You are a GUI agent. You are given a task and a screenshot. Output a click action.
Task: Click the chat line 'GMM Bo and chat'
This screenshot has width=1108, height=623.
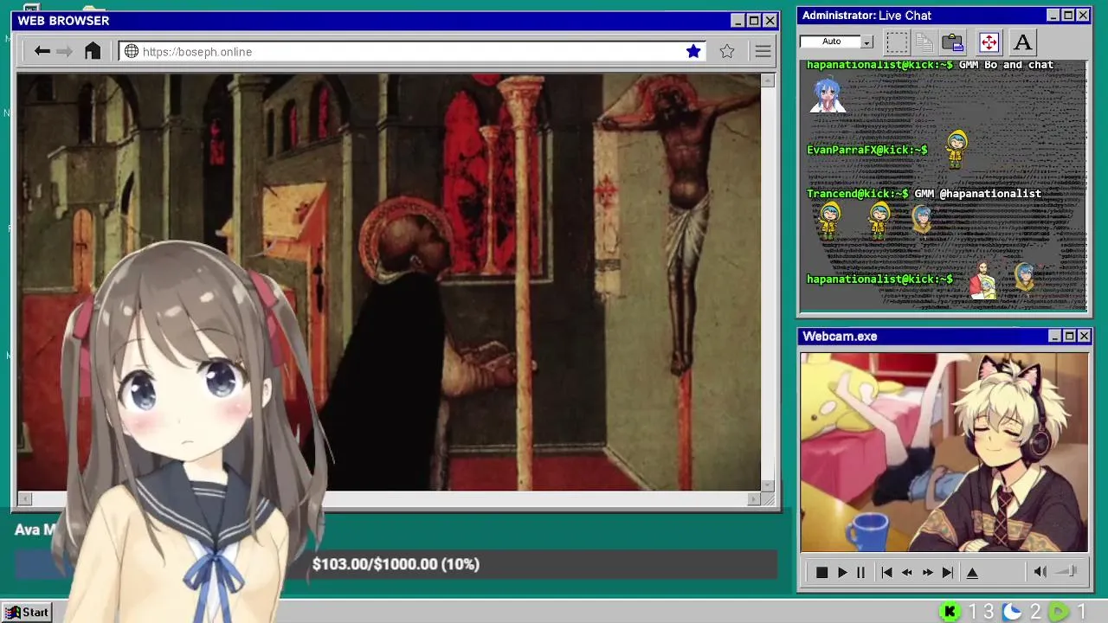(x=1006, y=65)
